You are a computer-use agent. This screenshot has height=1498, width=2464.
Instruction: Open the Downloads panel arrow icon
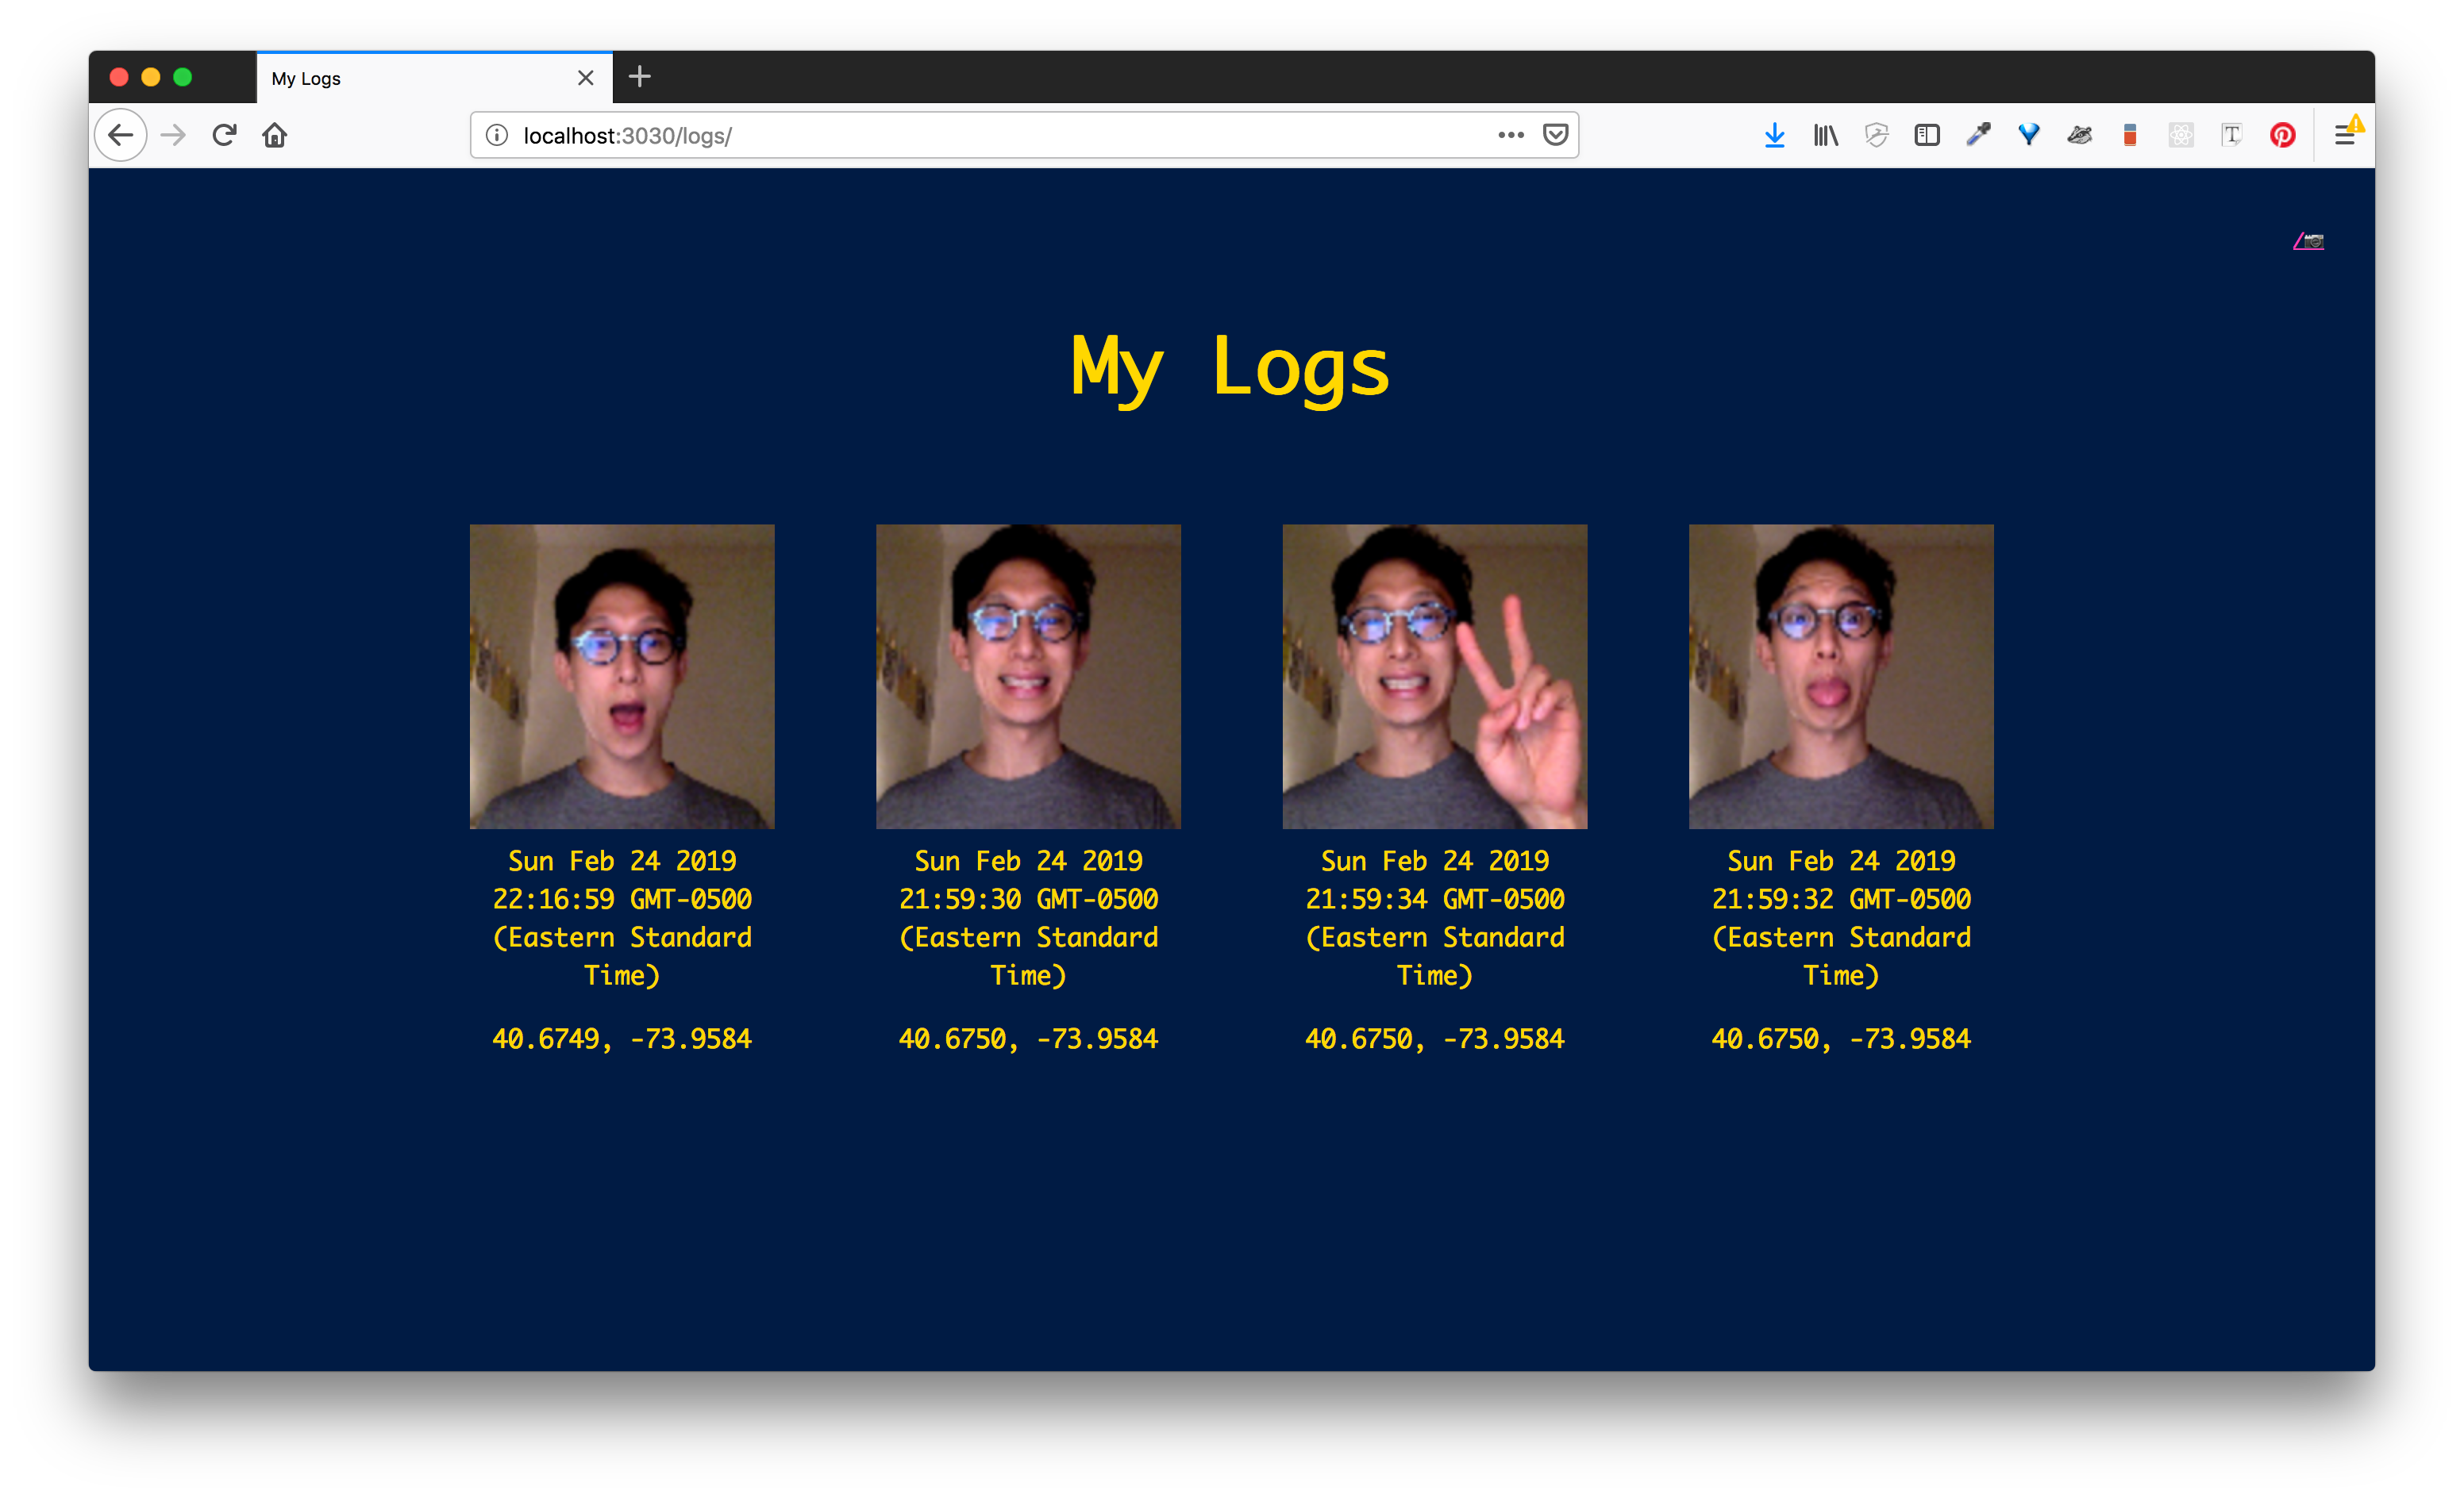click(1774, 135)
